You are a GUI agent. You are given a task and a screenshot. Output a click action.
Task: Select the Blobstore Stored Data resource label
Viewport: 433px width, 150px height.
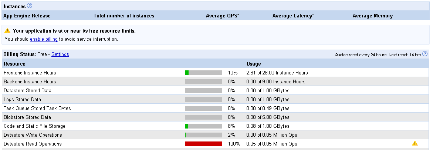27,117
